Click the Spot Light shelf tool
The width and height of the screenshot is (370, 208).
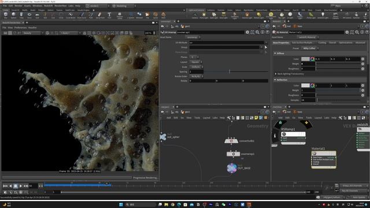[x=214, y=16]
